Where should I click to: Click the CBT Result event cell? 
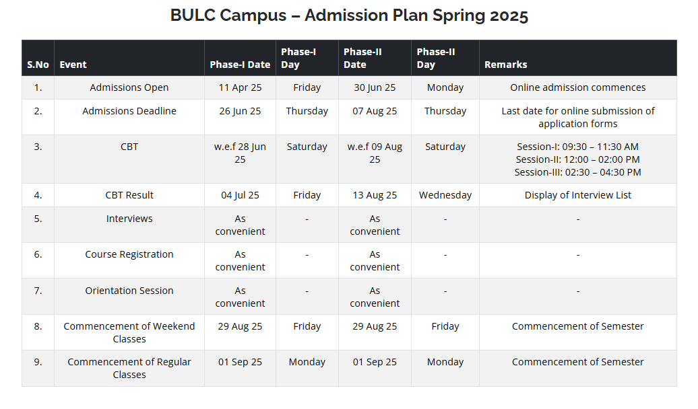click(x=129, y=195)
